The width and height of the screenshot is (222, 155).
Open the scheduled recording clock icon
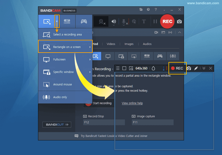[148, 9]
